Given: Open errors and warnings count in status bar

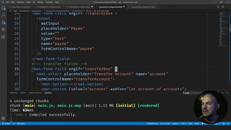Looking at the screenshot, I should pos(21,123).
